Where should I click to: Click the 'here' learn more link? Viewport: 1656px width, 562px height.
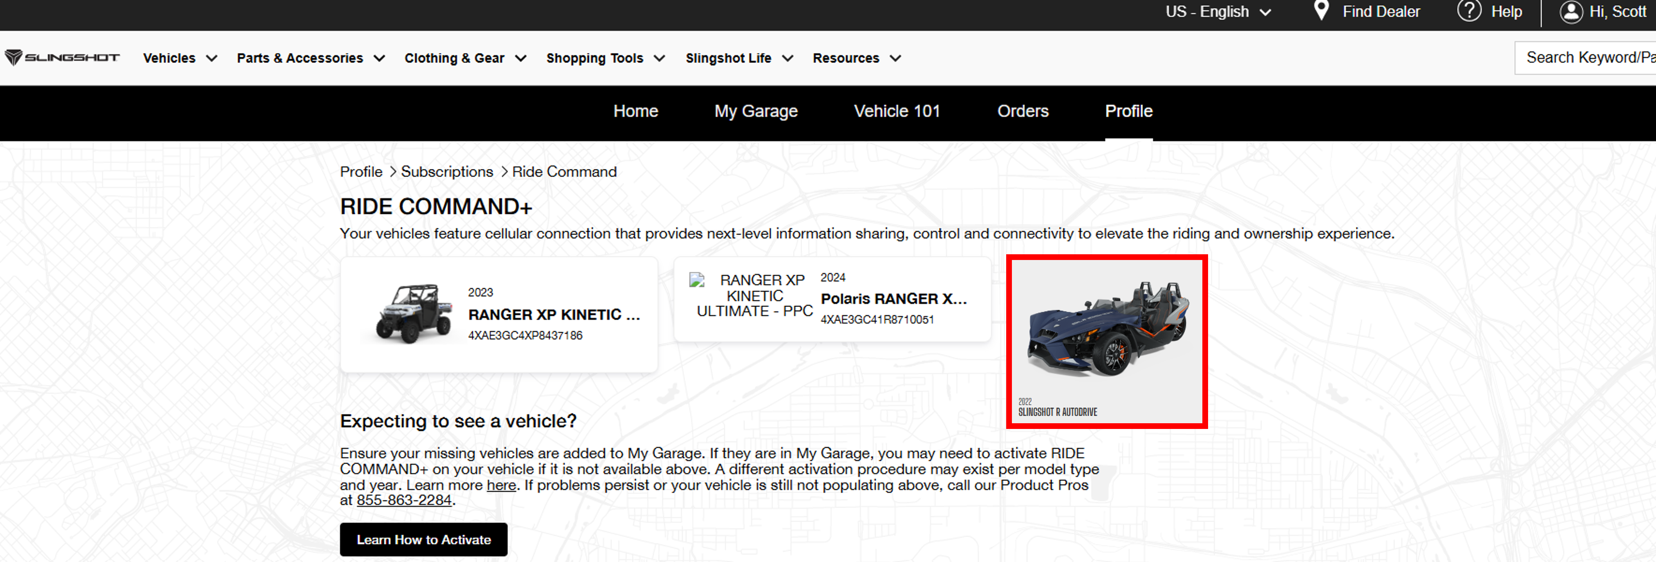coord(501,485)
